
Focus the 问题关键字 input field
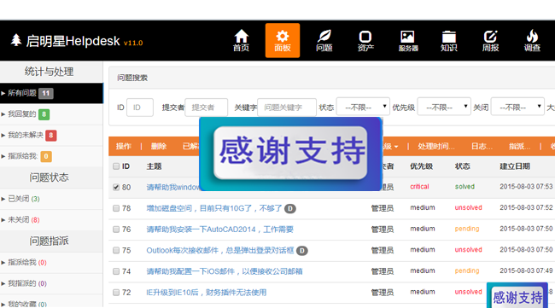click(287, 108)
